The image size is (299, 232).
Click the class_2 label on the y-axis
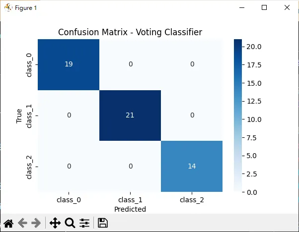[x=29, y=167]
